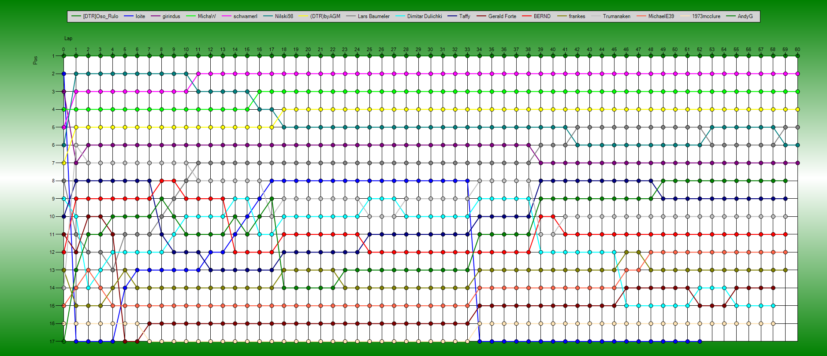Click the purple girindus marker at lap 60
The height and width of the screenshot is (356, 827).
click(x=797, y=163)
